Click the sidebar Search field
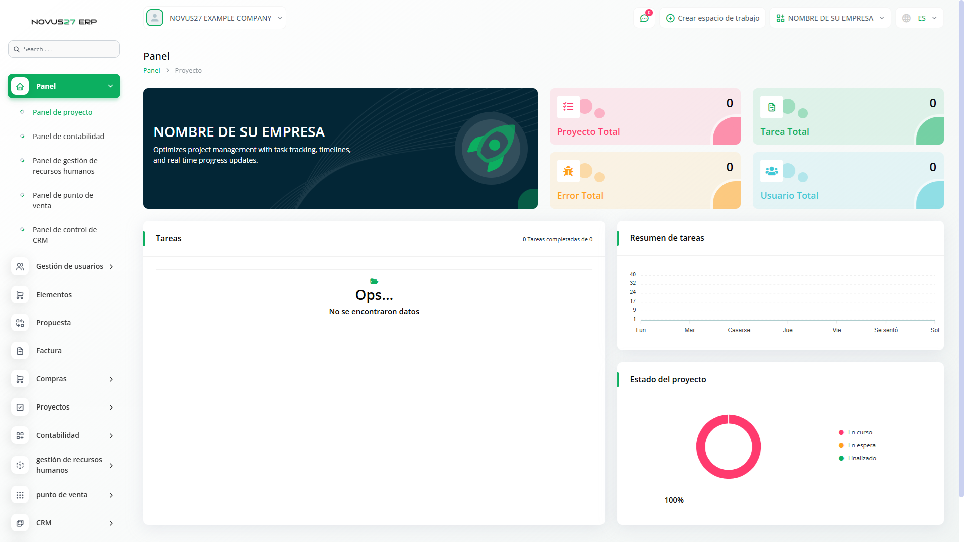Screen dimensions: 964x542 [x=64, y=49]
